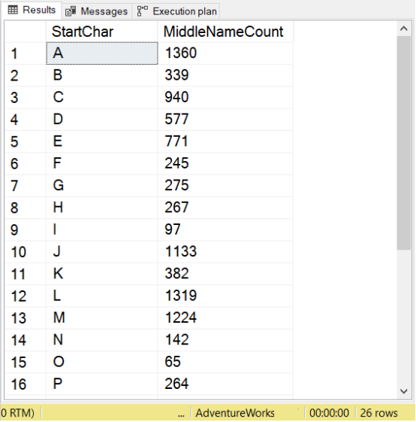
Task: Click the Execution plan tab icon
Action: [143, 11]
